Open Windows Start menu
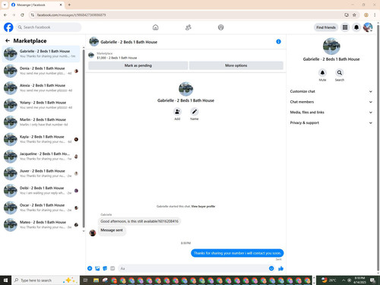Image resolution: width=380 pixels, height=285 pixels. 5,280
